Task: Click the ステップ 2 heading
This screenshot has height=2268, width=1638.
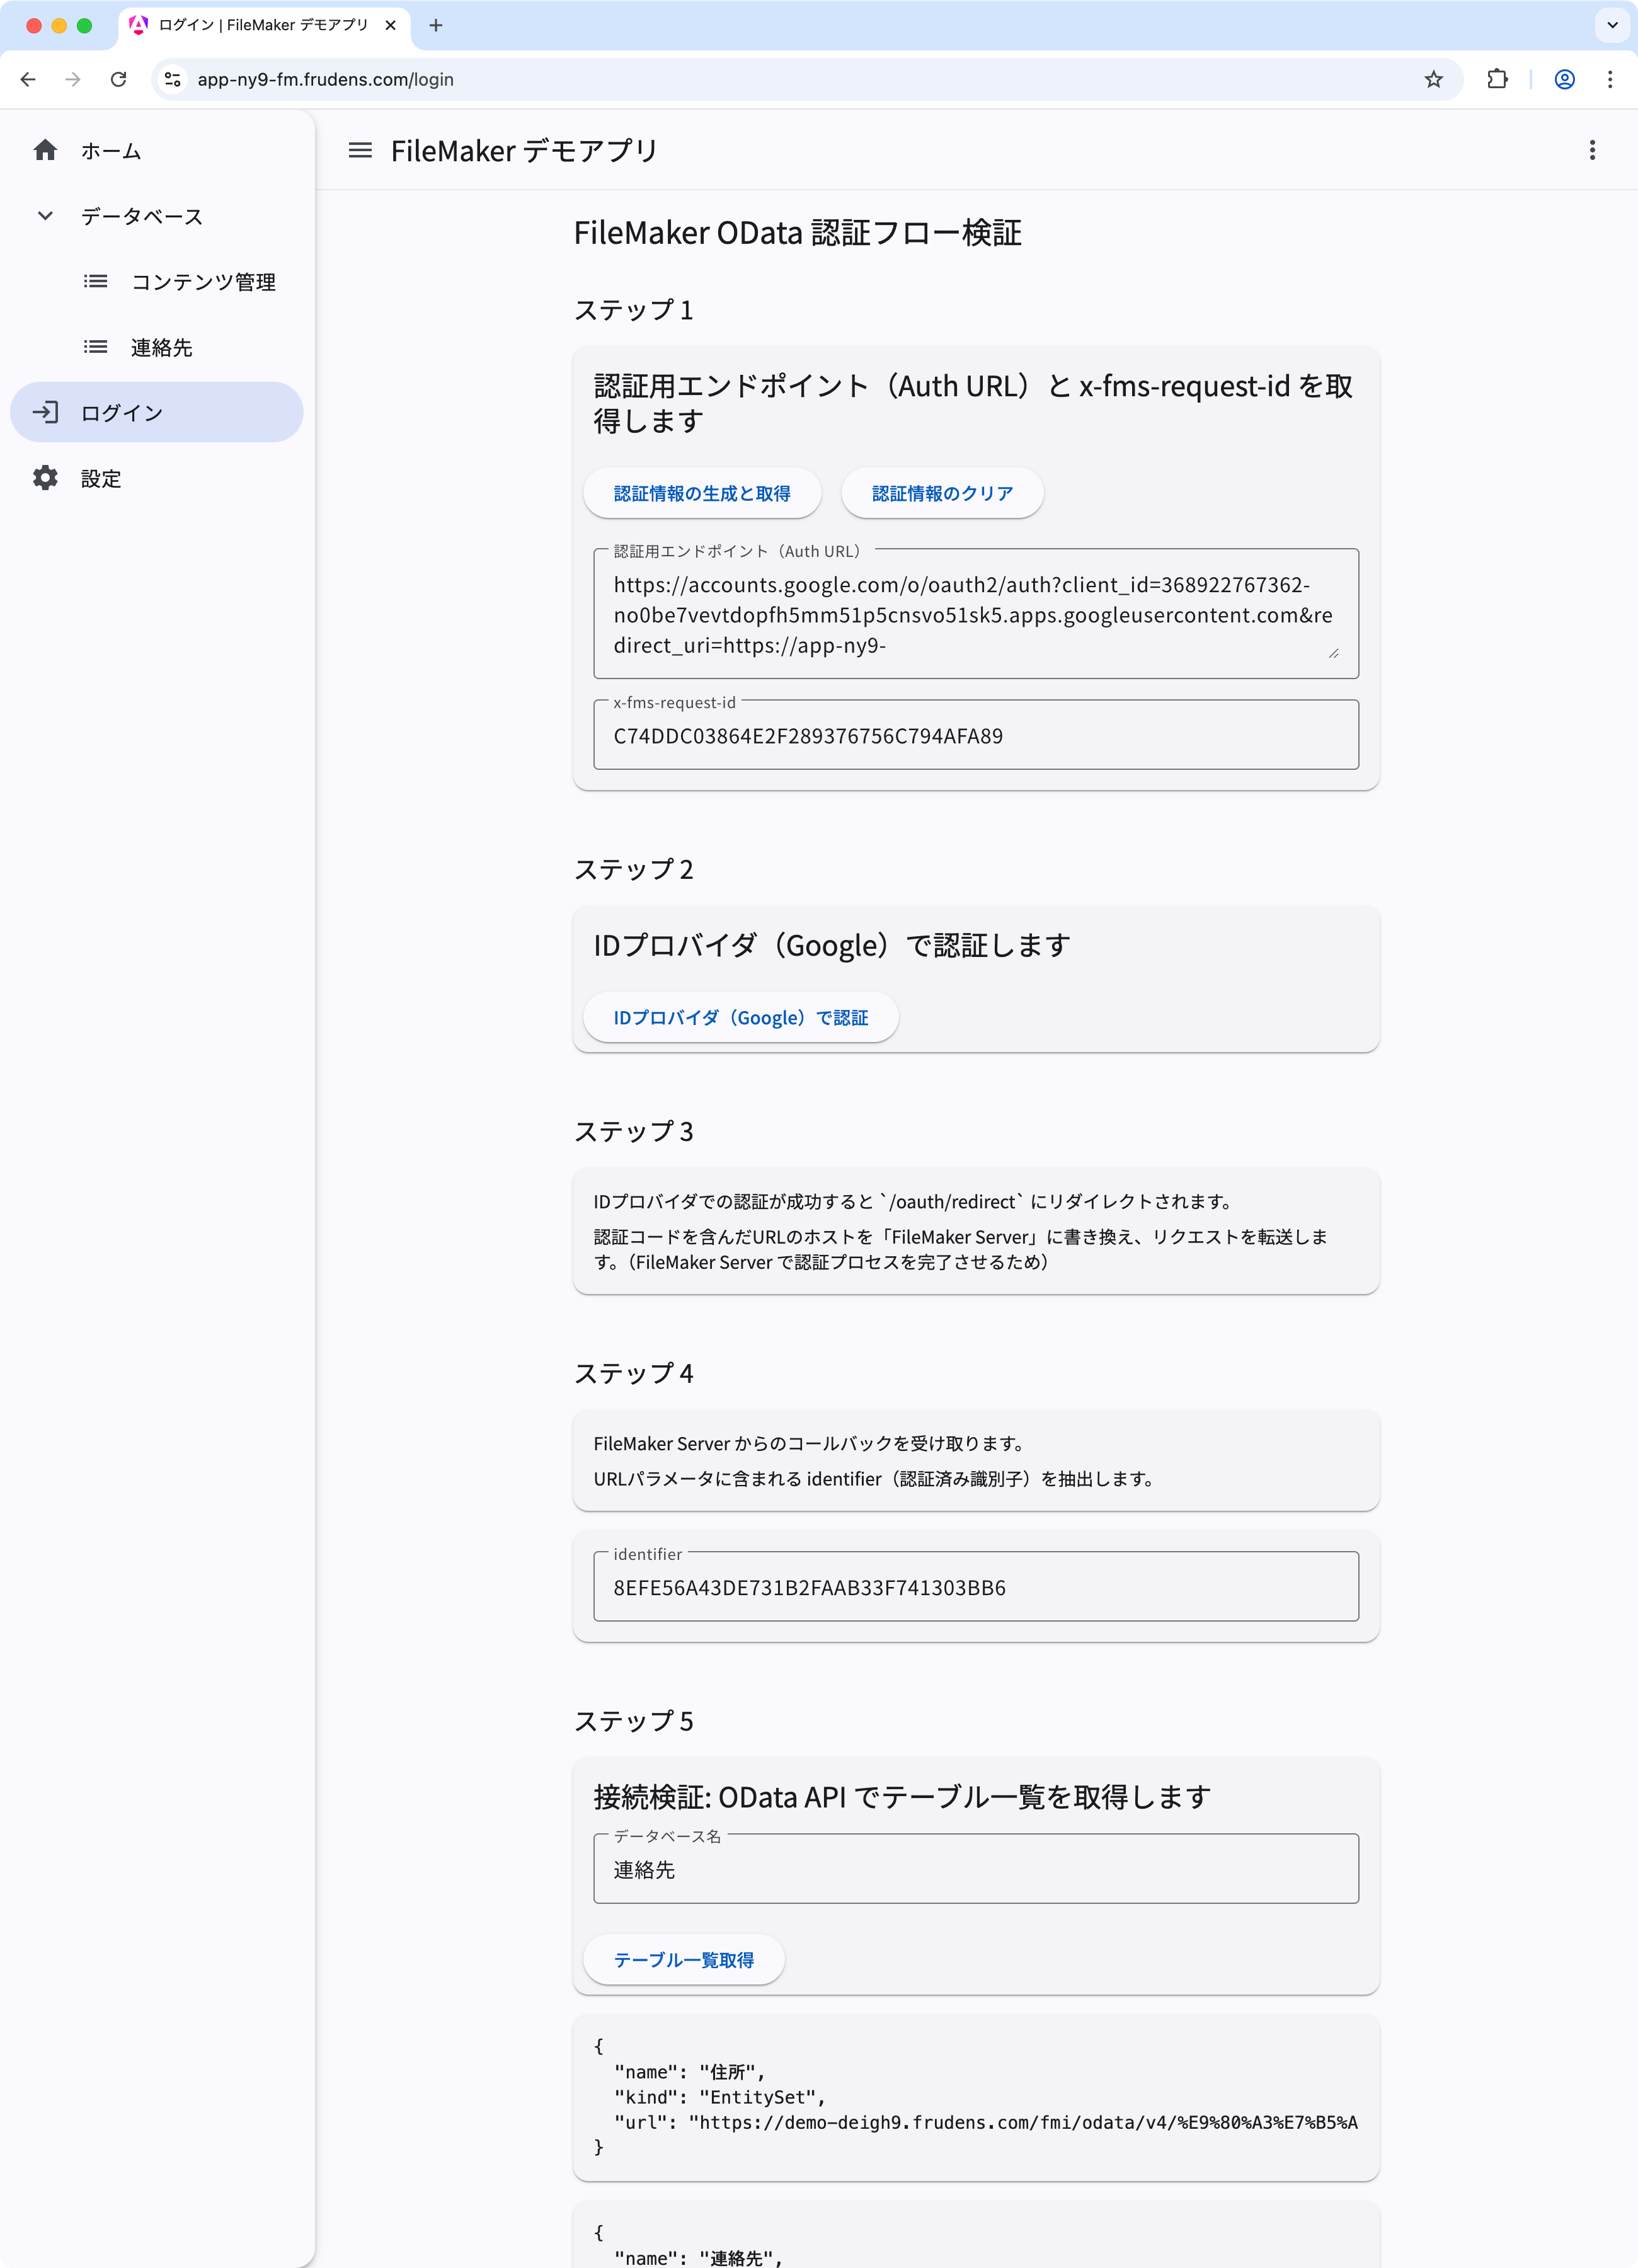Action: tap(633, 869)
